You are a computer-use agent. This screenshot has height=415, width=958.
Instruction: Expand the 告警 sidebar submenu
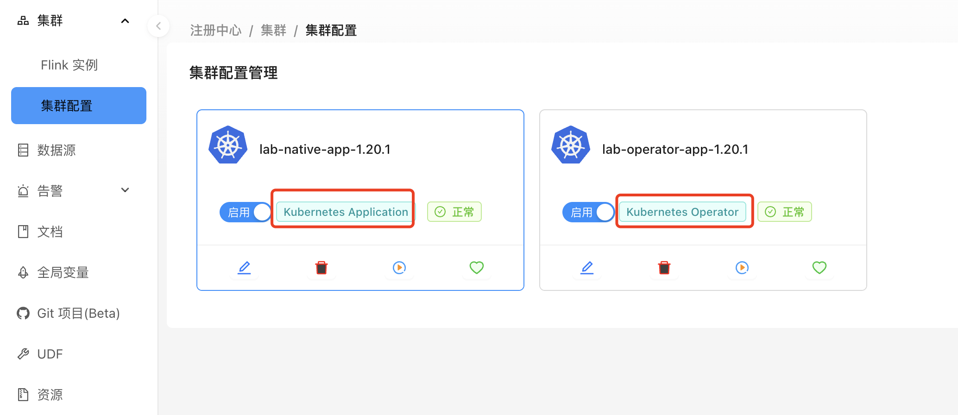pyautogui.click(x=125, y=190)
